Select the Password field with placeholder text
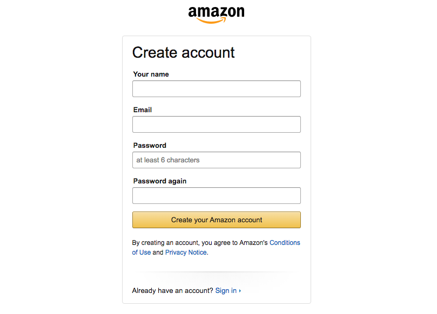Image resolution: width=437 pixels, height=314 pixels. click(216, 160)
